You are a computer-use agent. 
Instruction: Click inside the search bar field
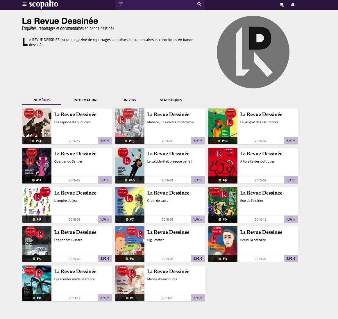pyautogui.click(x=160, y=4)
